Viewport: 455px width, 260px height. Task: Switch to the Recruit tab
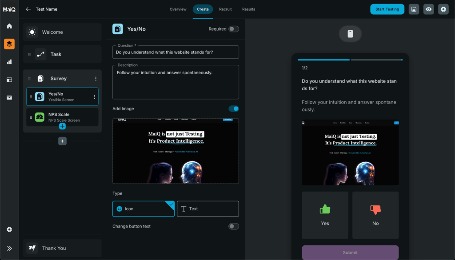pos(225,9)
